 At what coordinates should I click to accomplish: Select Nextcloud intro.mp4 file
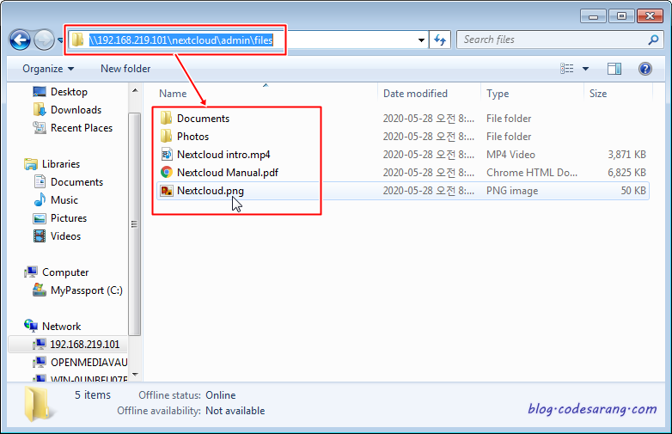coord(223,154)
